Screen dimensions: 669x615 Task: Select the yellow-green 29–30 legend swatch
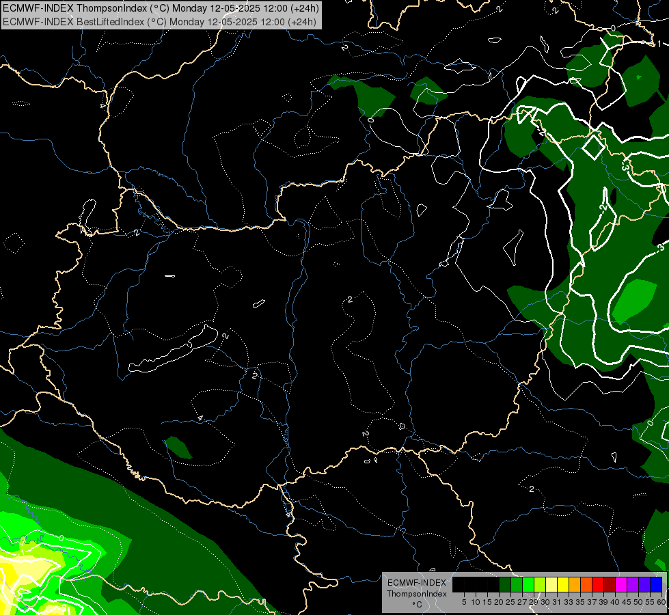540,584
